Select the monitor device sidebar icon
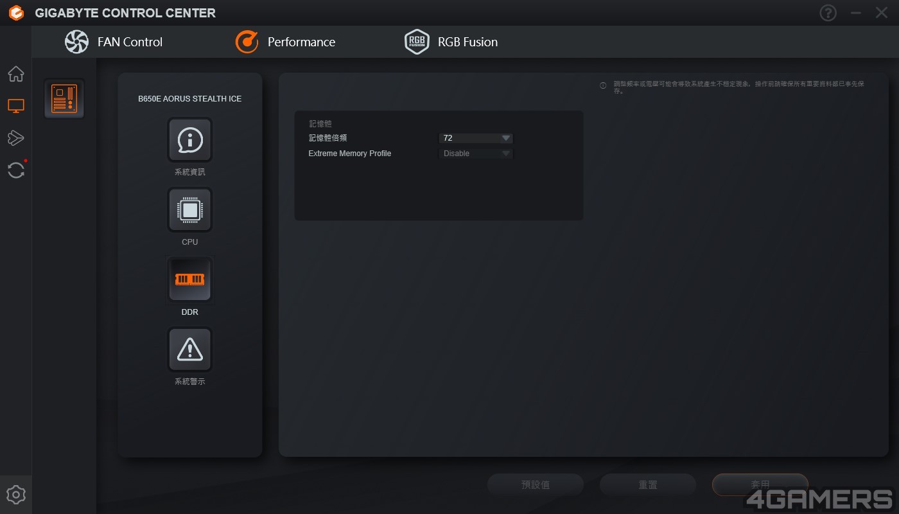This screenshot has height=514, width=899. click(x=16, y=106)
